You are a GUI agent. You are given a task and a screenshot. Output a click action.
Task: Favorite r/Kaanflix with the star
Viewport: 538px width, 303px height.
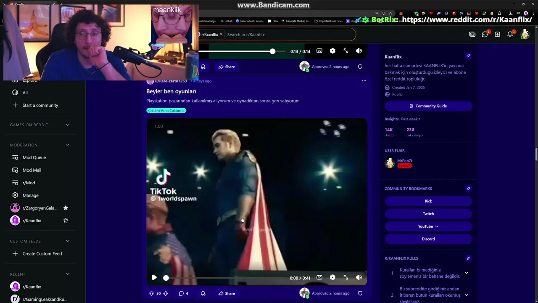pyautogui.click(x=66, y=221)
